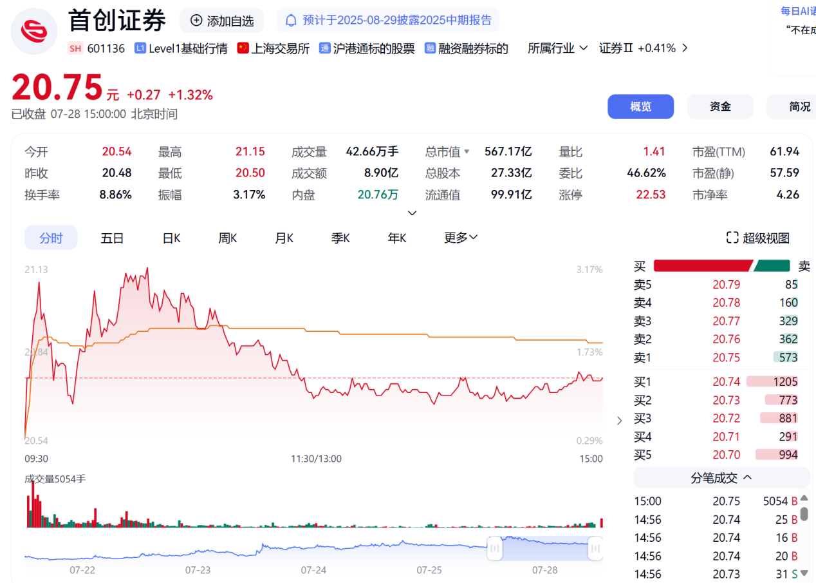Collapse the 分笔成交 panel
Viewport: 816px width, 583px height.
click(x=748, y=477)
